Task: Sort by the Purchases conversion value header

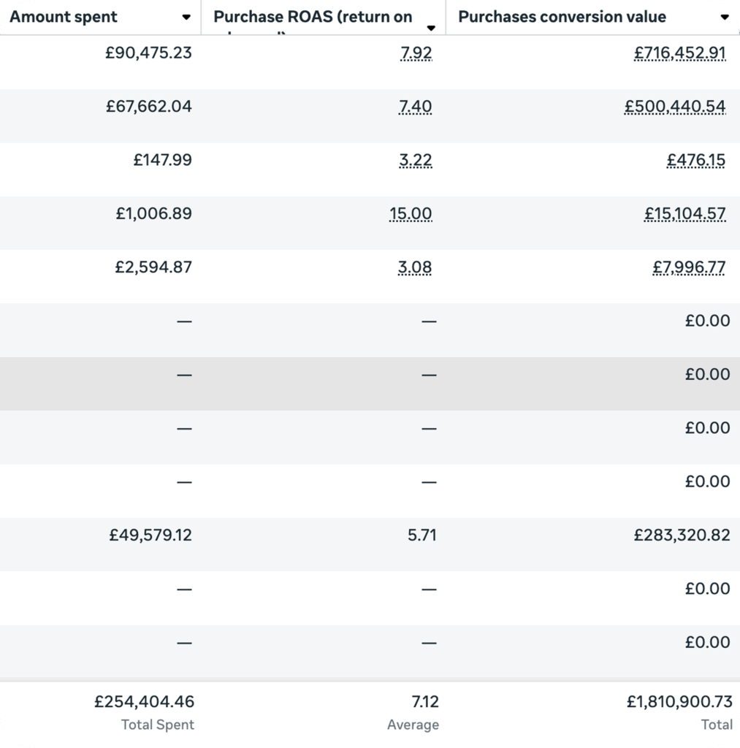Action: (x=562, y=17)
